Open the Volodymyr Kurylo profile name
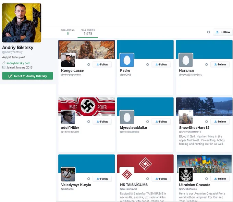Image resolution: width=233 pixels, height=202 pixels. (76, 185)
